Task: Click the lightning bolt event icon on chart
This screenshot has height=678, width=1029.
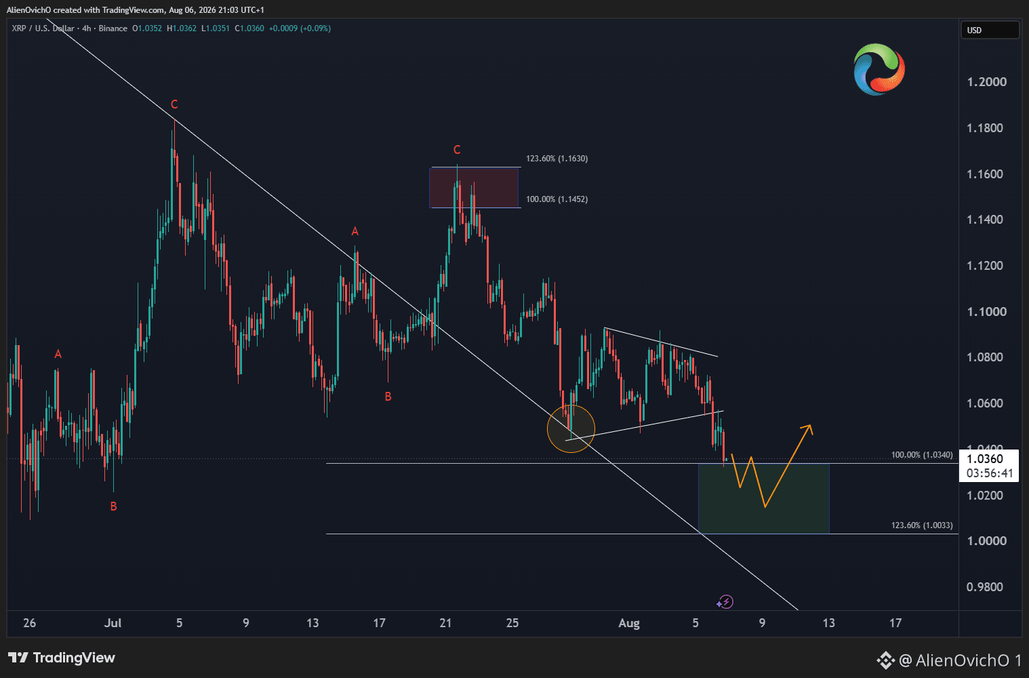Action: pyautogui.click(x=726, y=601)
